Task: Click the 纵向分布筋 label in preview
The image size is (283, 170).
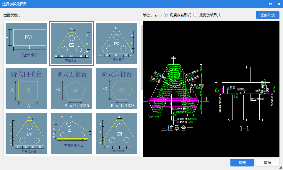Action: 178,109
